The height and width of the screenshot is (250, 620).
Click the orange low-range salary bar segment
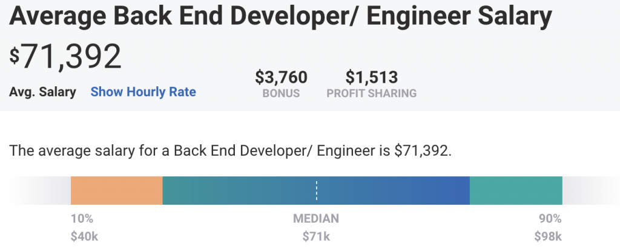[116, 190]
